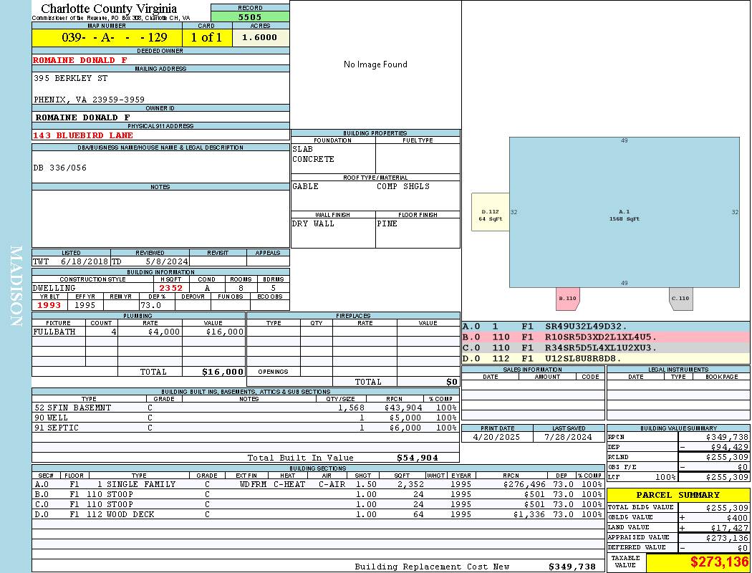Click the red TAXABLE VALUE $273,136
Screen dimensions: 752x573
pos(719,562)
